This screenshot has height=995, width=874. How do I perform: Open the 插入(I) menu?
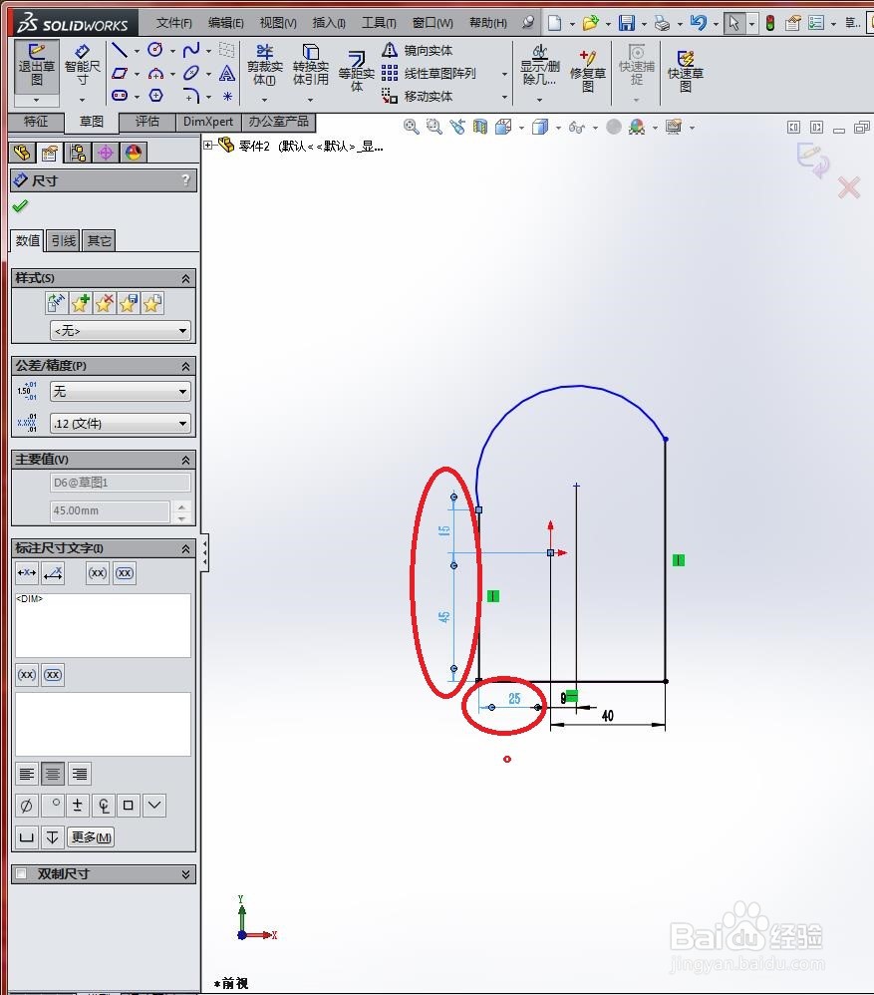[328, 21]
